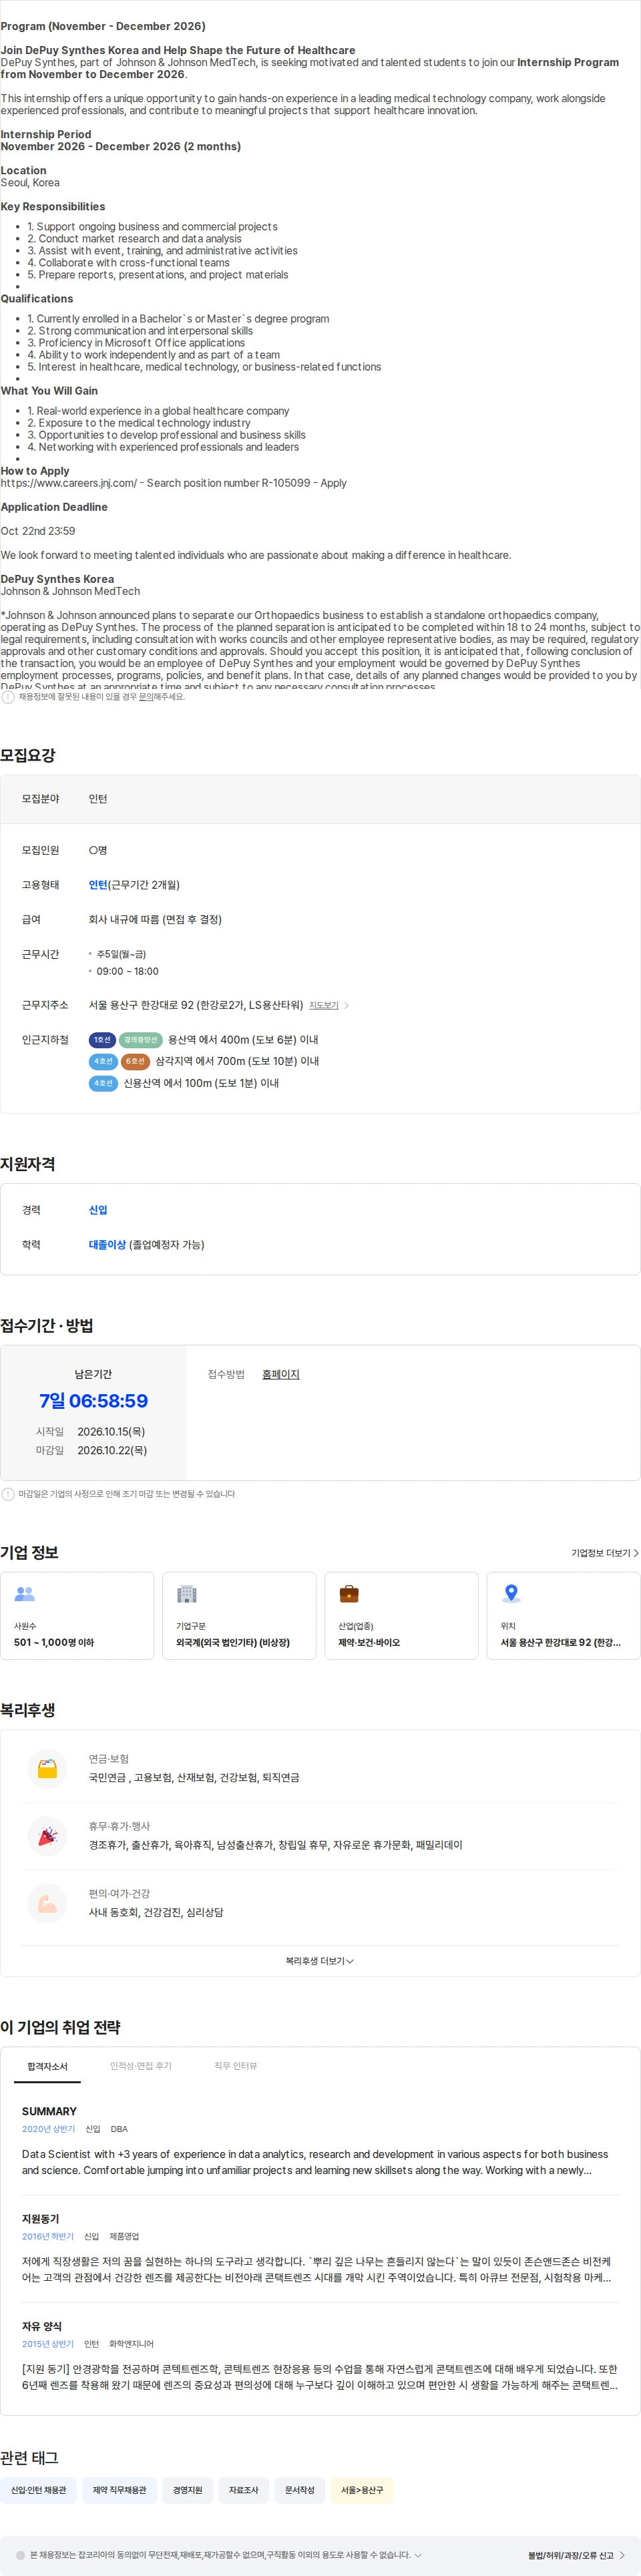Open the 제약·보건·바이오 industry card
This screenshot has height=2576, width=641.
(401, 1616)
